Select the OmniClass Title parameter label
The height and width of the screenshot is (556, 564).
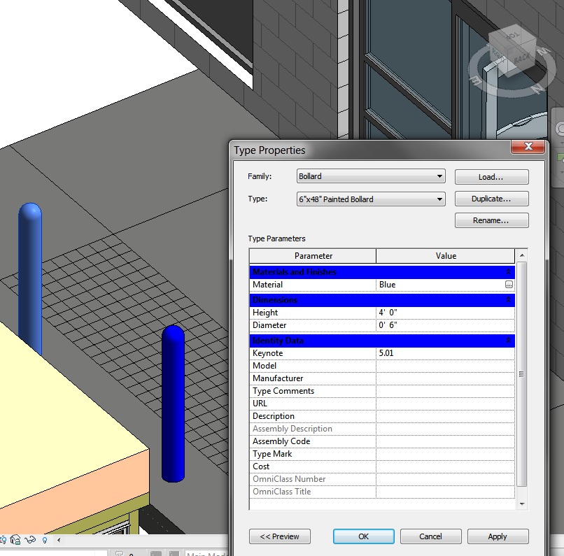click(281, 492)
